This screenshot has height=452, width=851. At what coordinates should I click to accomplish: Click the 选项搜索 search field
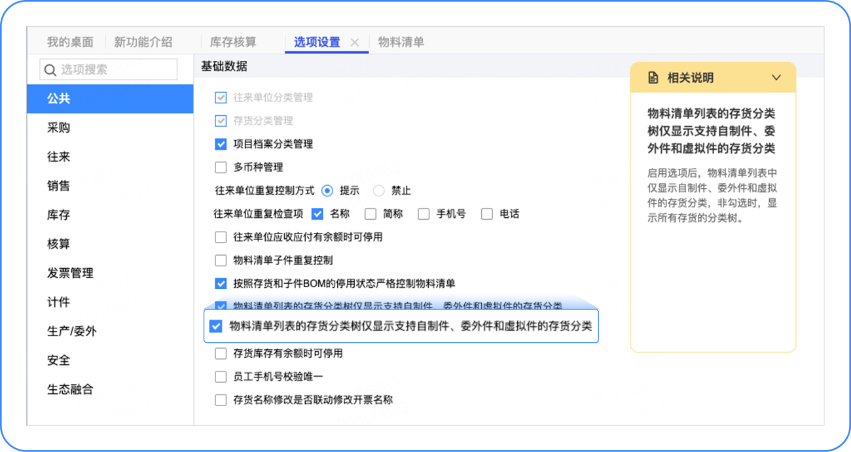coord(109,69)
